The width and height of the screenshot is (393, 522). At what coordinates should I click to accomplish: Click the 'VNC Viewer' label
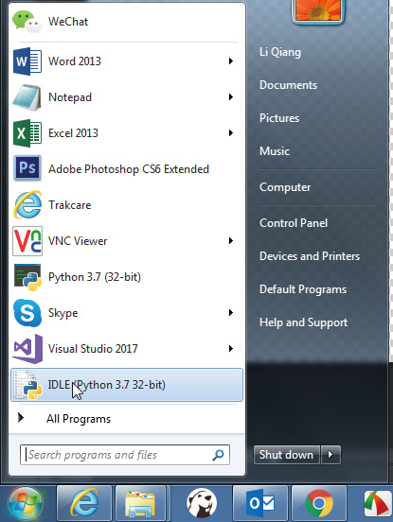pyautogui.click(x=78, y=241)
